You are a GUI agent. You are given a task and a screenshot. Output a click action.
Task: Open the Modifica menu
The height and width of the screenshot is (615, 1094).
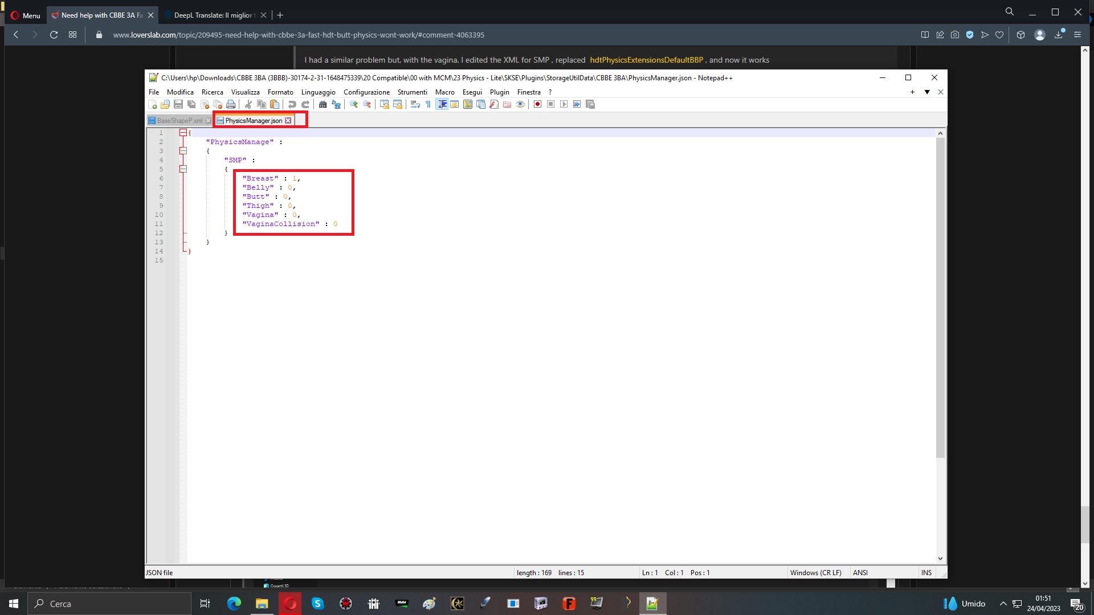coord(180,92)
